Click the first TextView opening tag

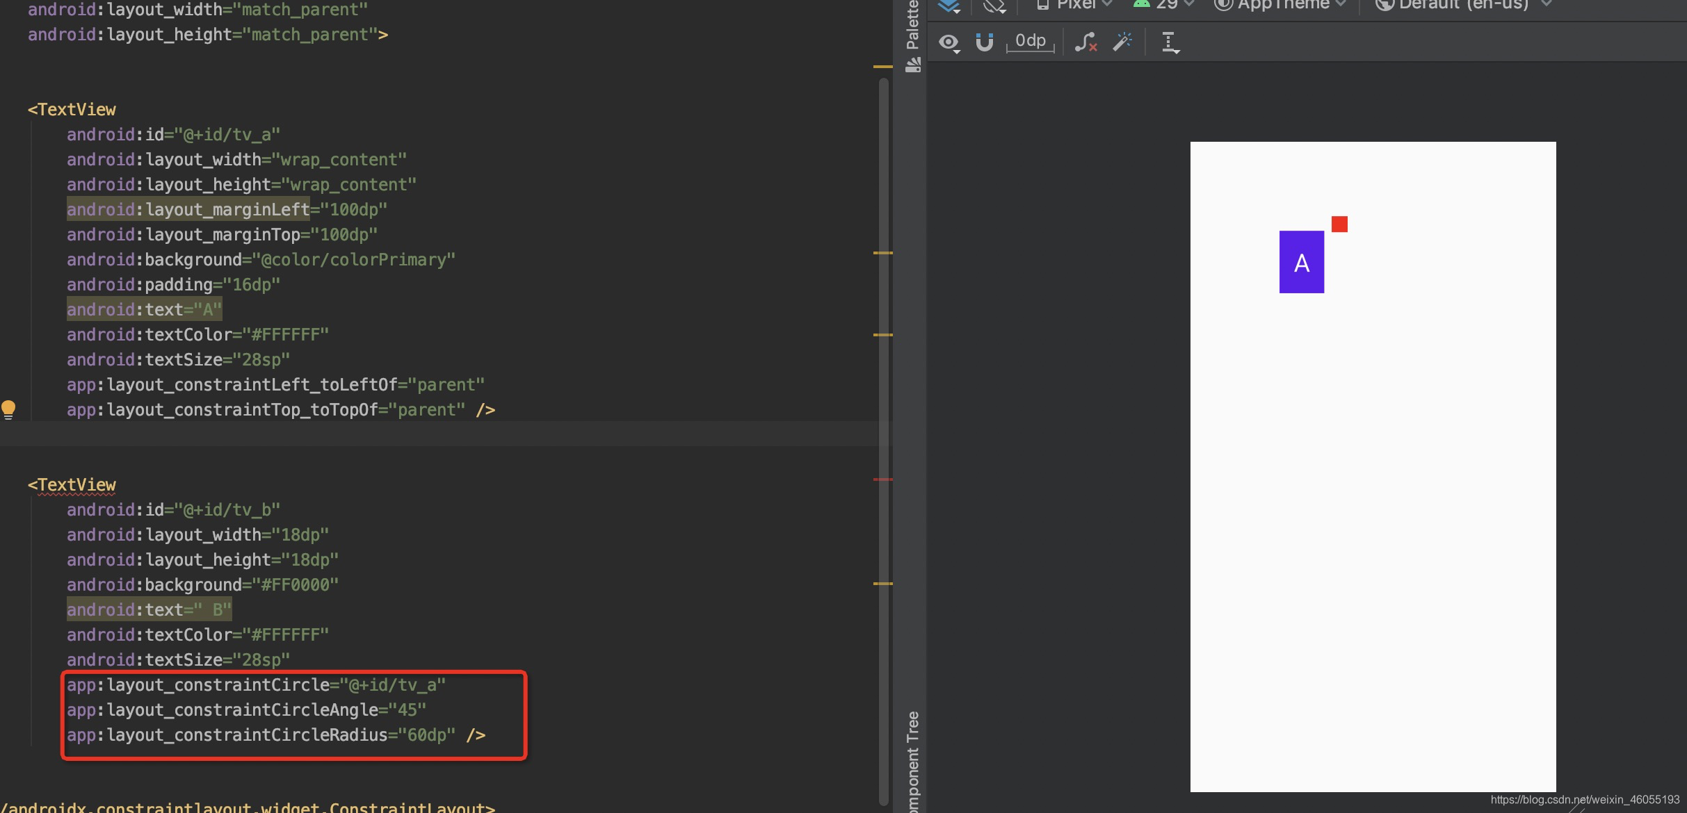point(72,109)
